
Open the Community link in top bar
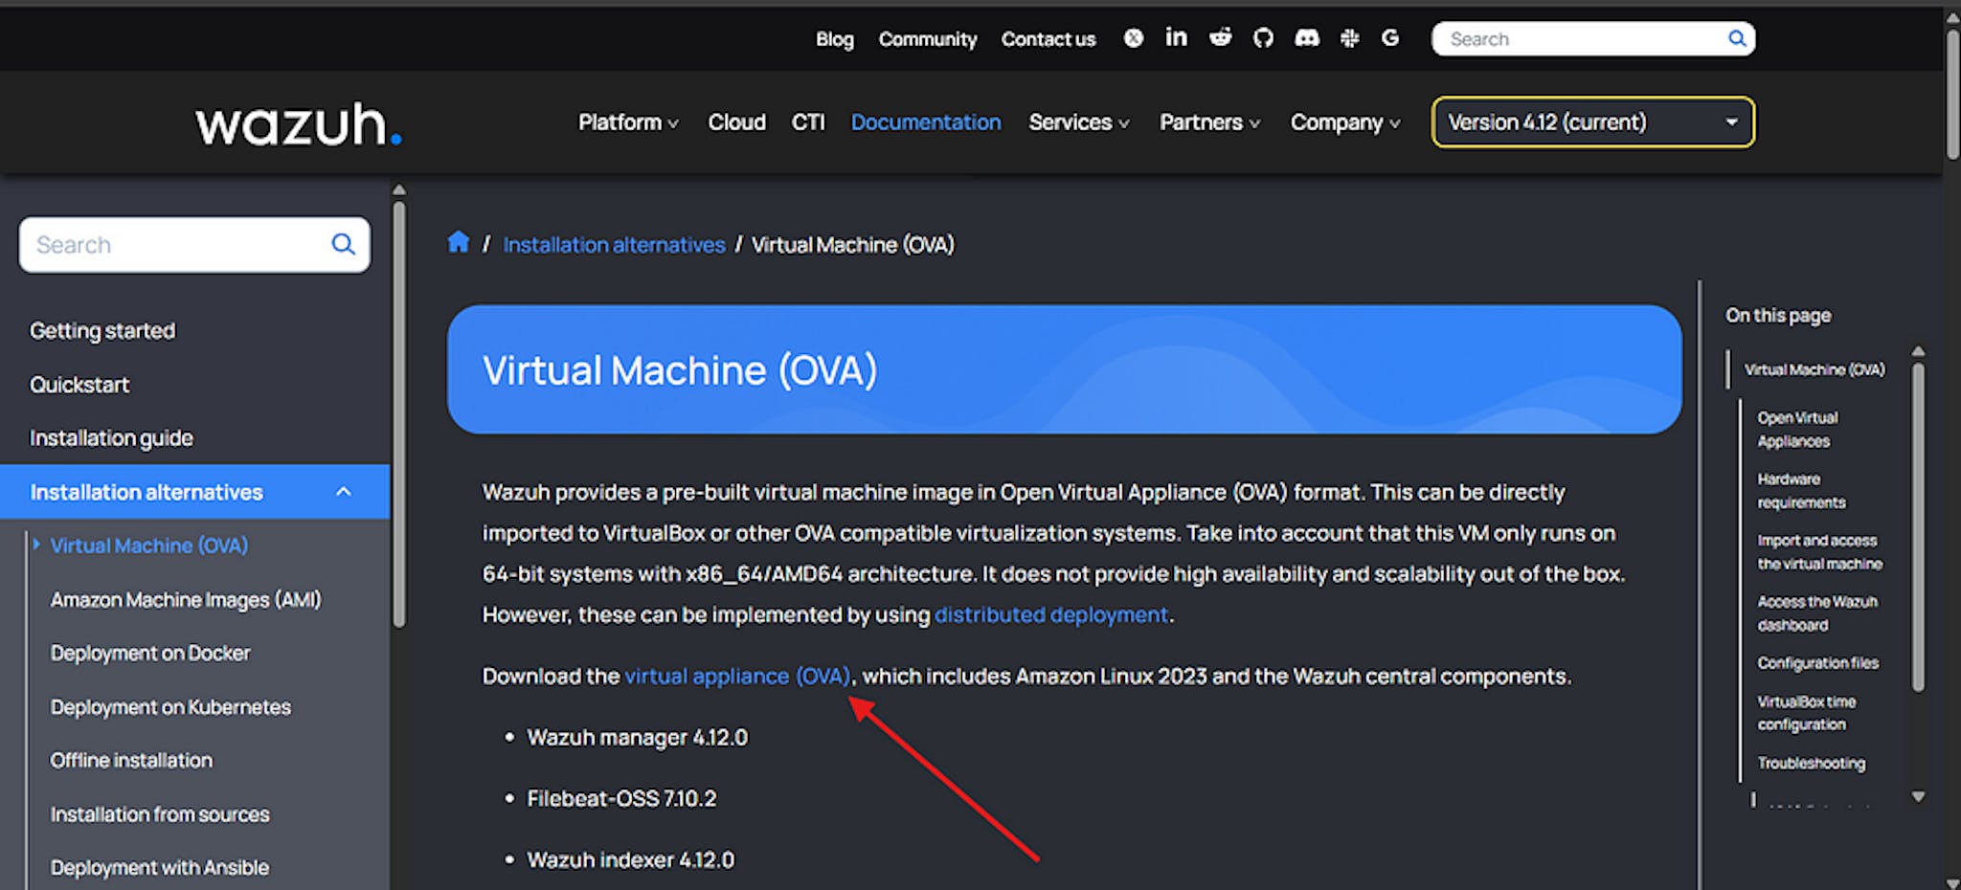point(928,39)
